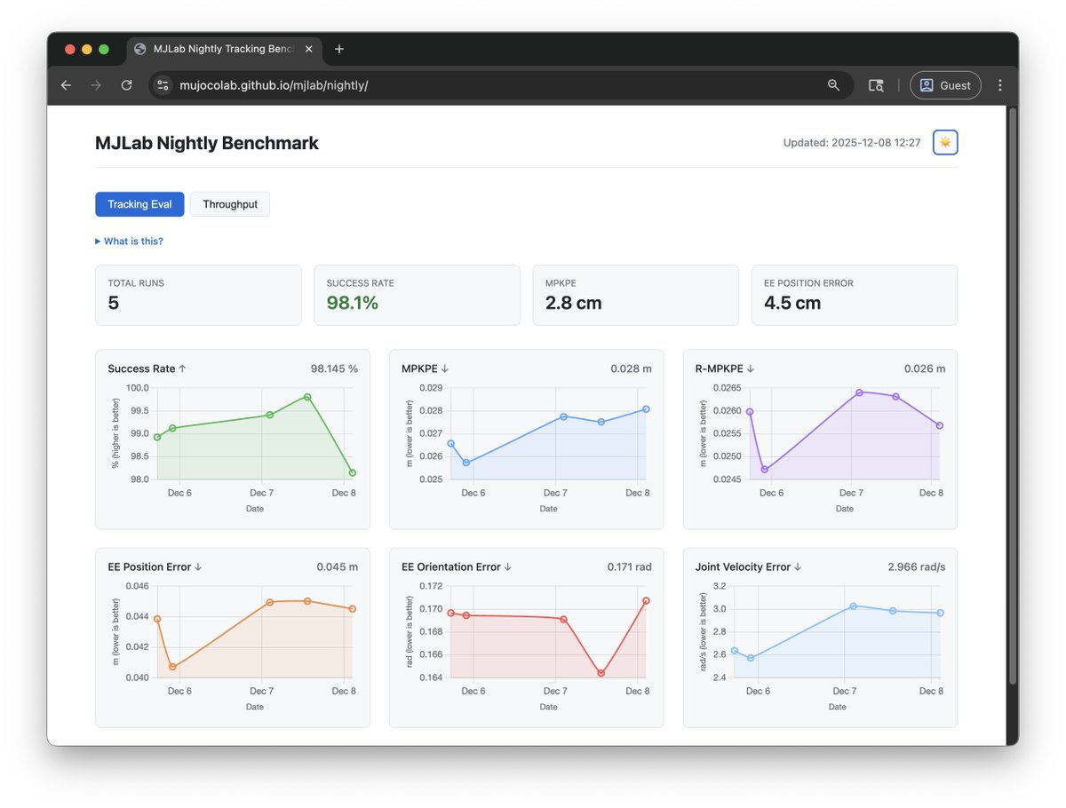Open the Chrome three-dot menu
The width and height of the screenshot is (1066, 808).
coord(1000,85)
